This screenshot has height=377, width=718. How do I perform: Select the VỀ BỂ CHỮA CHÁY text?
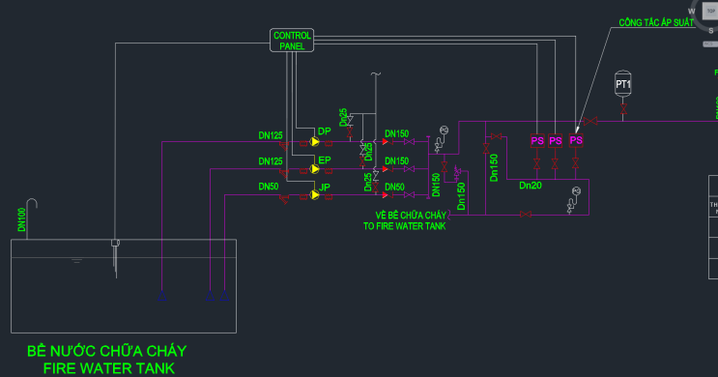(x=411, y=216)
